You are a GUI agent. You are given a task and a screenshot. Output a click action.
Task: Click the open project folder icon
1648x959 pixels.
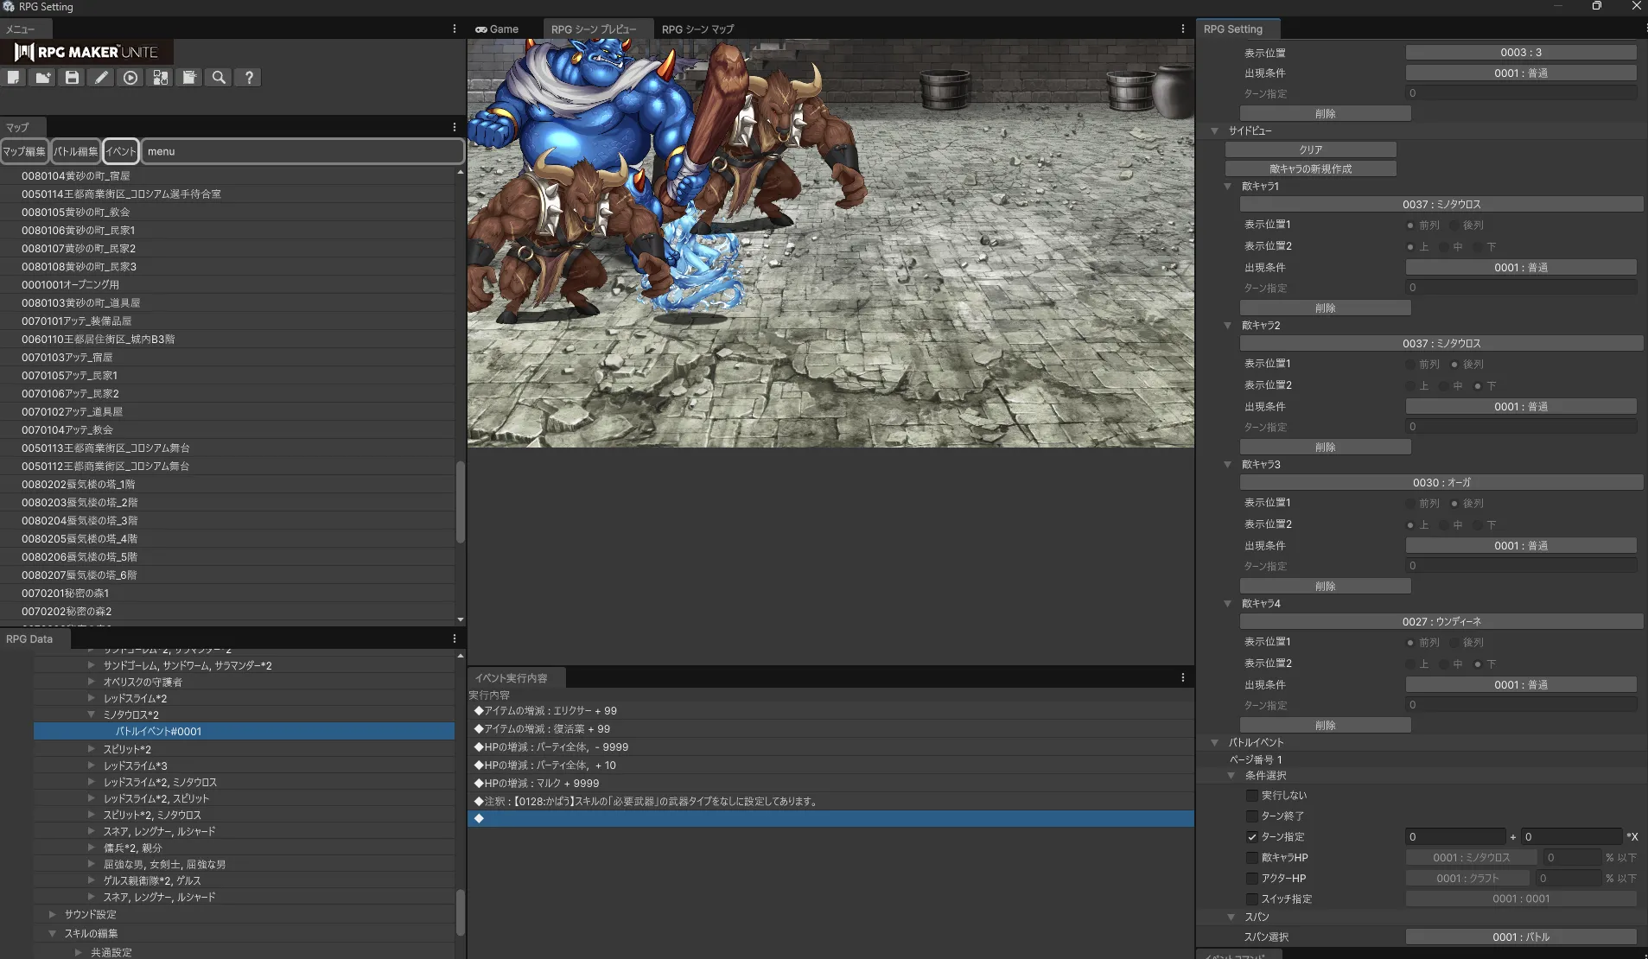[x=42, y=78]
